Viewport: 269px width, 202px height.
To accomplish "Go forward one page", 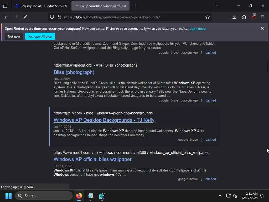I will (16, 17).
